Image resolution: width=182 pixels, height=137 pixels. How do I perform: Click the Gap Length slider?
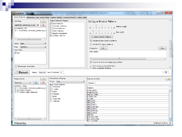pyautogui.click(x=102, y=31)
